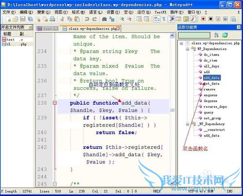243x196 pixels.
Task: Click the Save All toolbar icon
Action: tap(30, 19)
